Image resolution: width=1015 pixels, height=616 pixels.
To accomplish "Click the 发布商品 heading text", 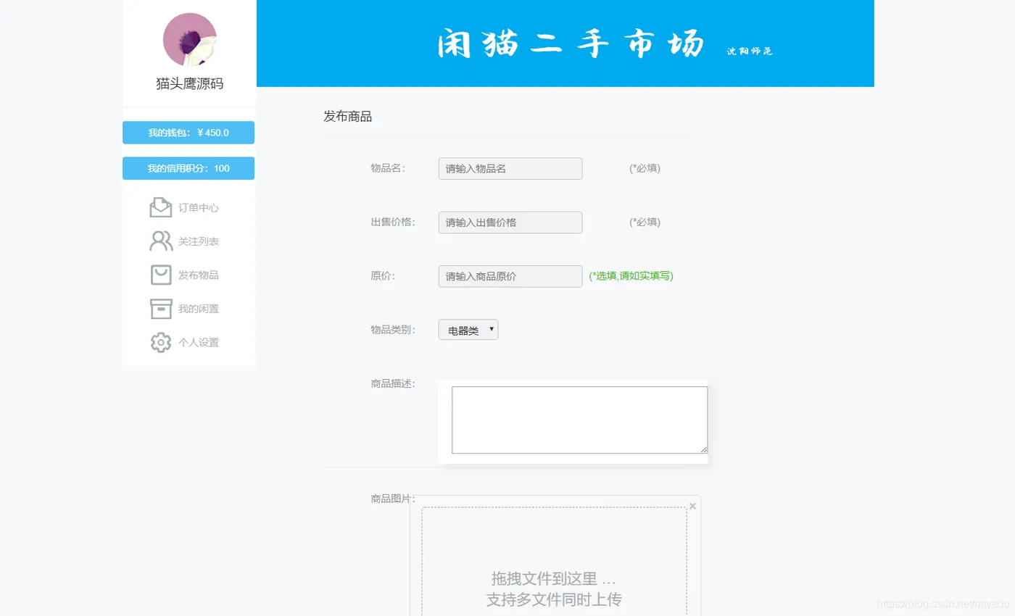I will [x=348, y=117].
